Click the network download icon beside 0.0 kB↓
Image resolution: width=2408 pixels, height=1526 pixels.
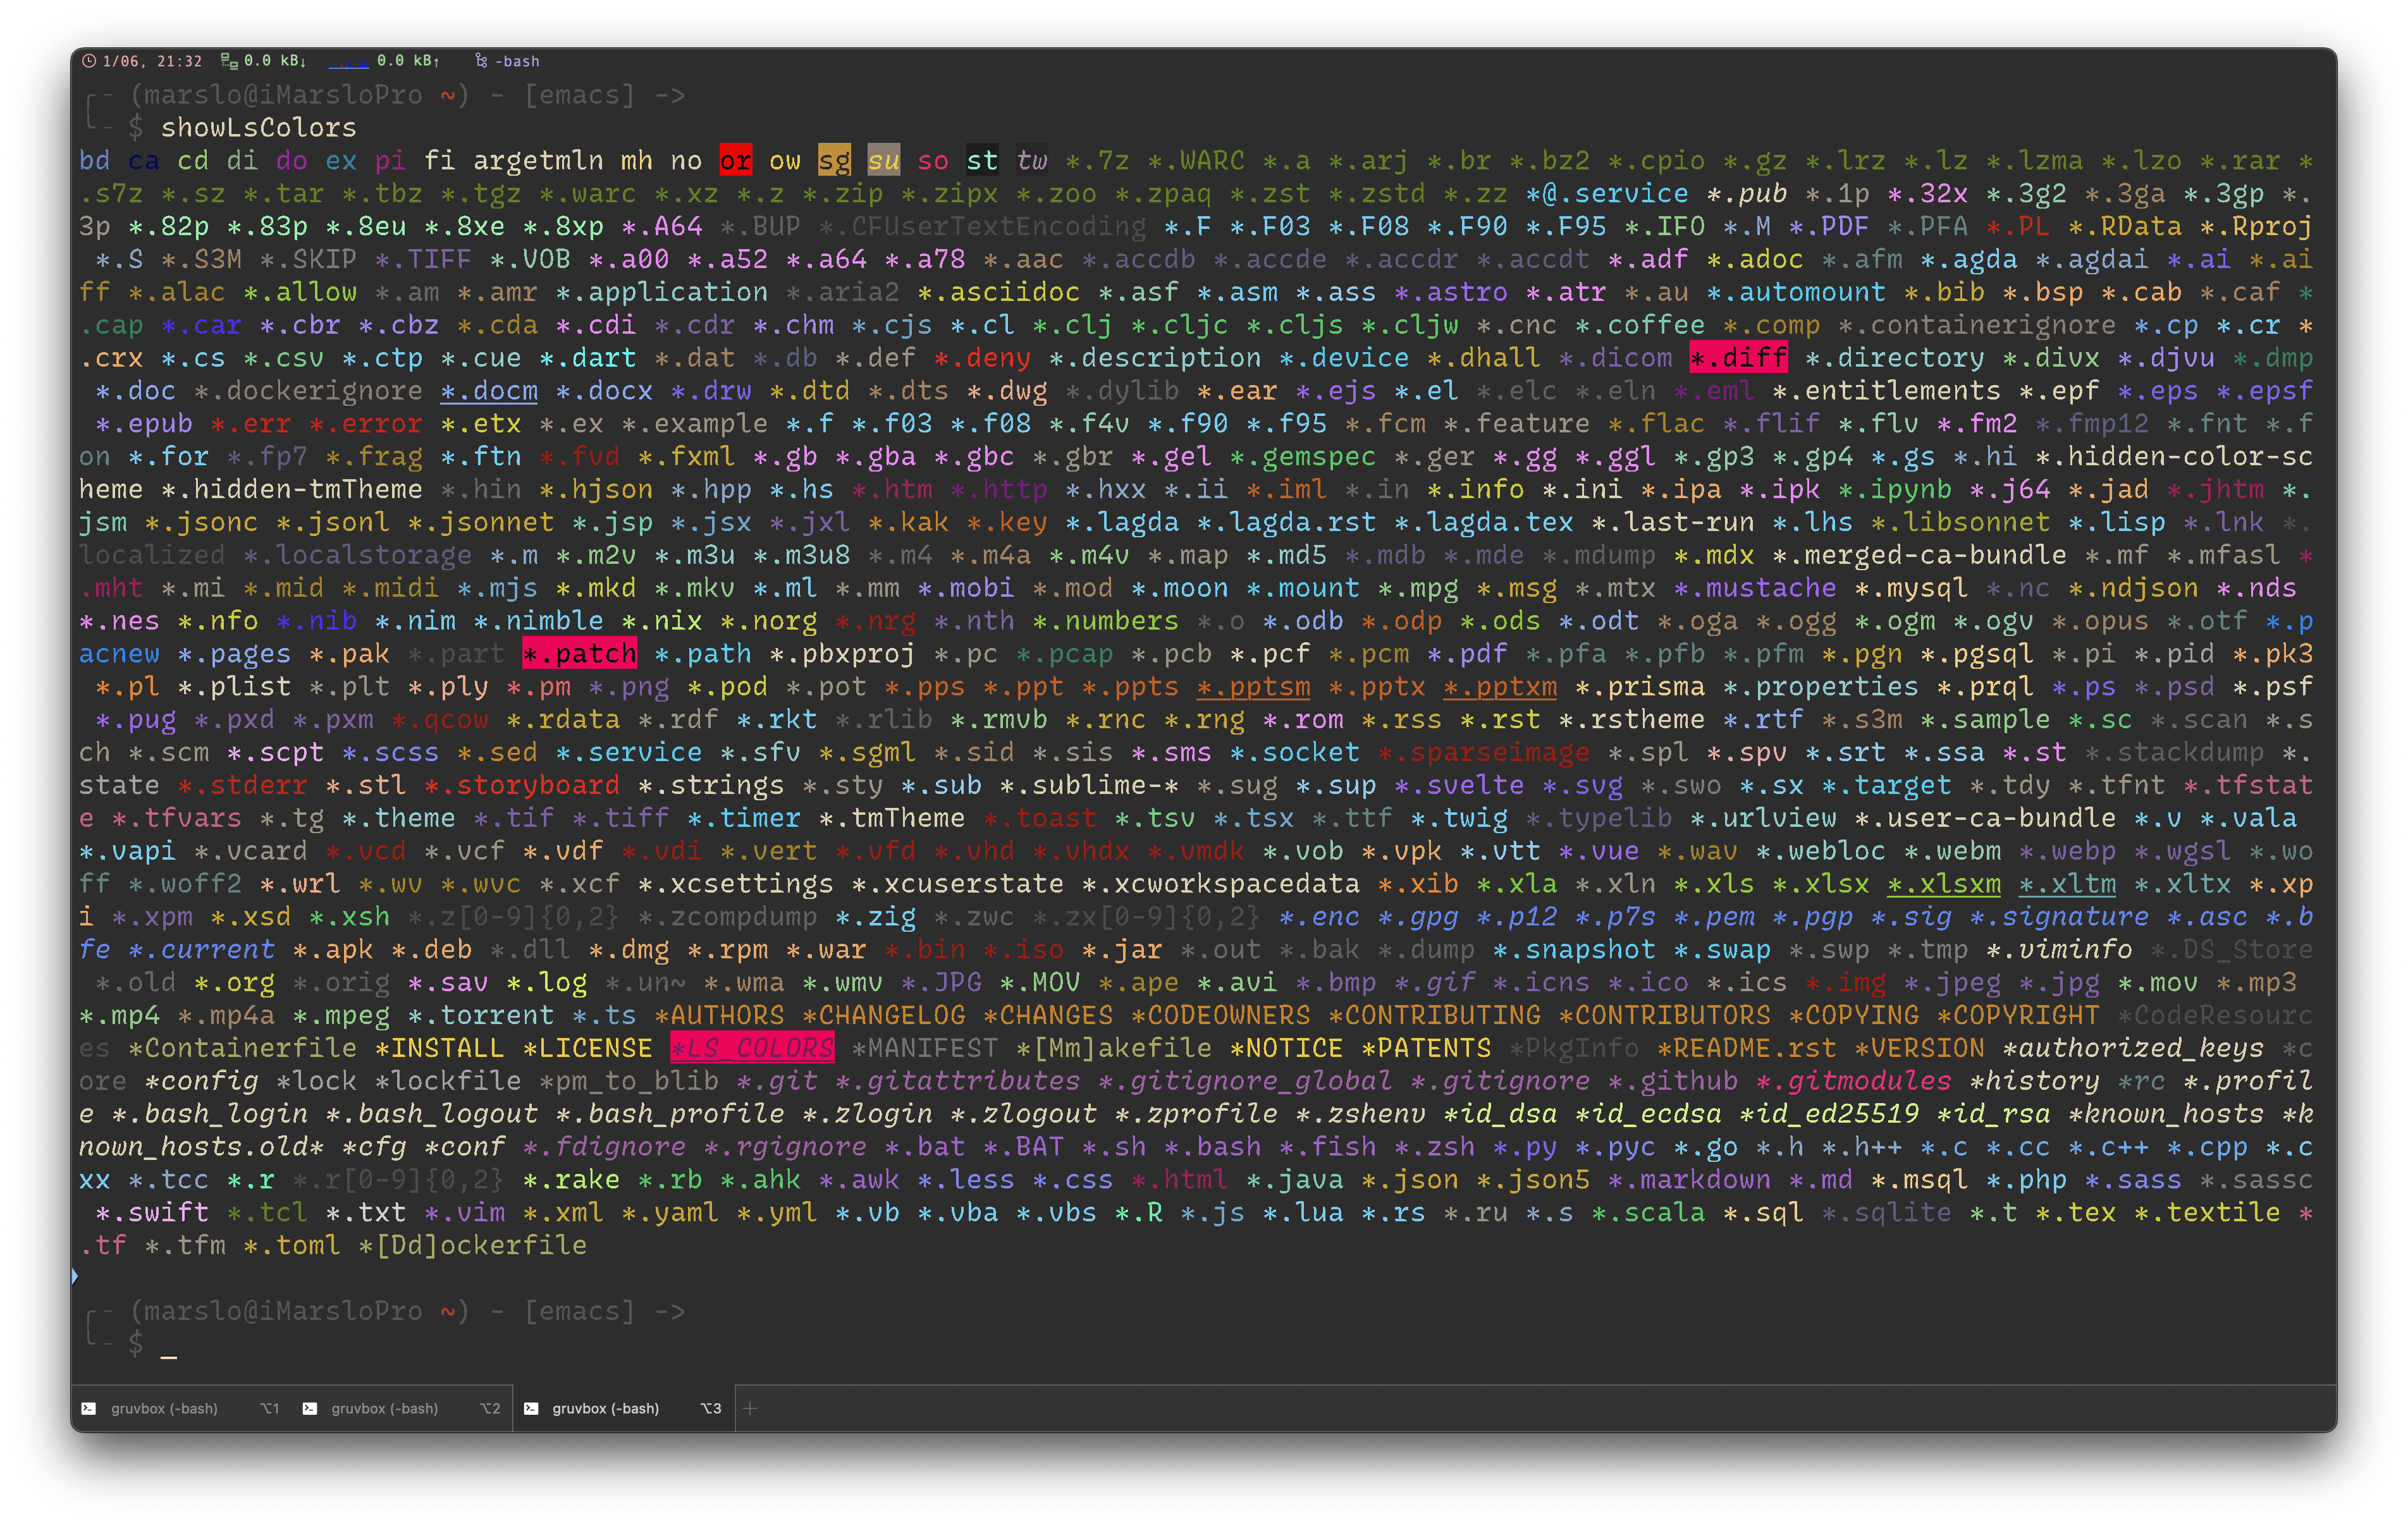229,61
